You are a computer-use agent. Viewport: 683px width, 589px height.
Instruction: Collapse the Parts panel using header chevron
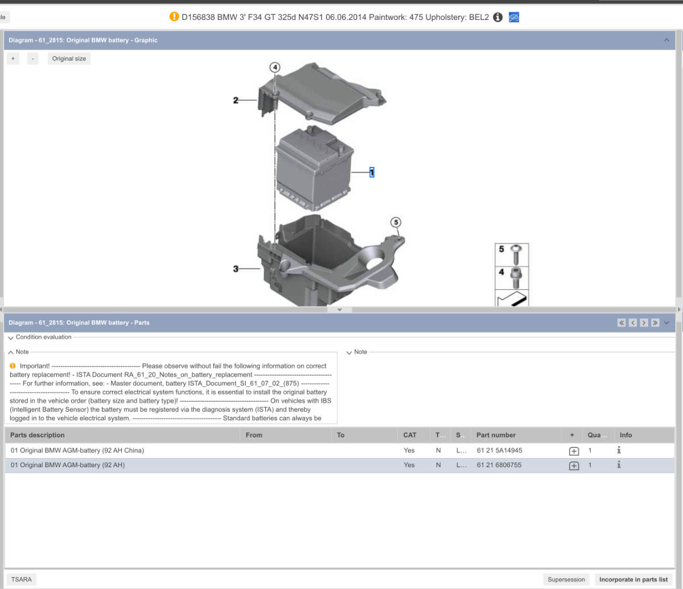pyautogui.click(x=666, y=323)
